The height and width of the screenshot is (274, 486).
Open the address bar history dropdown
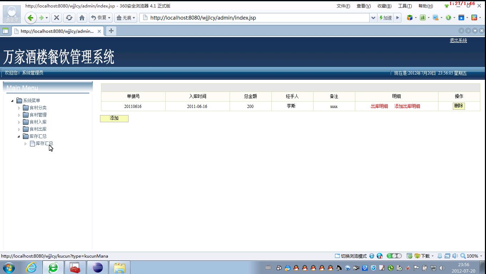[x=373, y=18]
